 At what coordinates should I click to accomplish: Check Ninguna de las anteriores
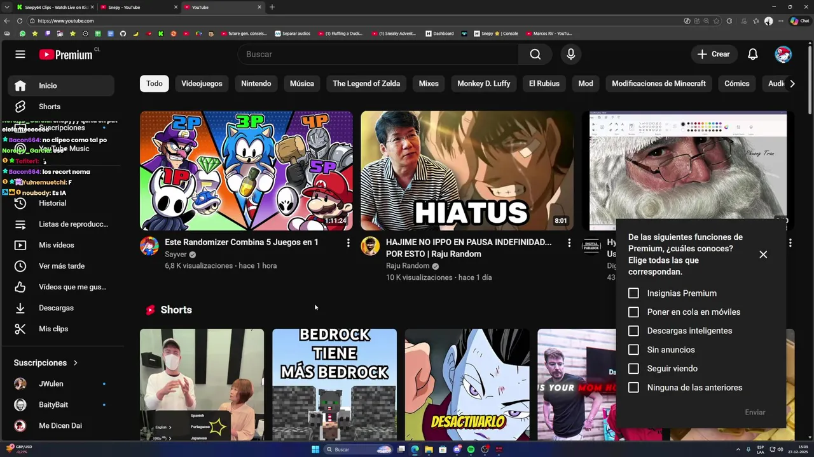[x=633, y=387]
